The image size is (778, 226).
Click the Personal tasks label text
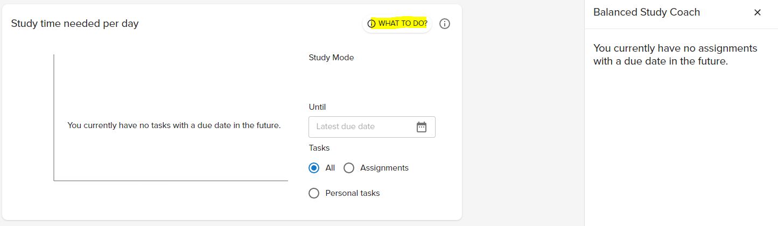pyautogui.click(x=353, y=193)
